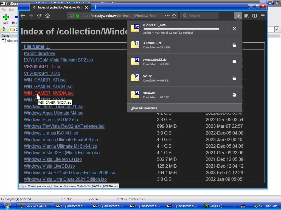Reload the current page
This screenshot has height=210, width=281.
[x=39, y=16]
